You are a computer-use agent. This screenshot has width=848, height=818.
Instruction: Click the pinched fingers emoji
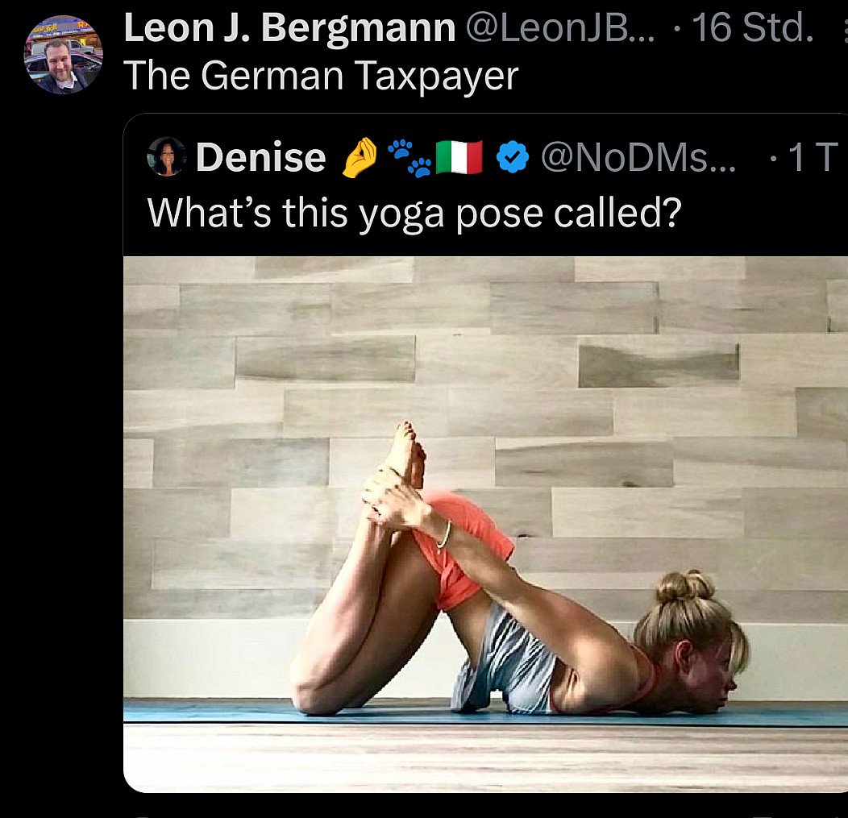[x=360, y=157]
